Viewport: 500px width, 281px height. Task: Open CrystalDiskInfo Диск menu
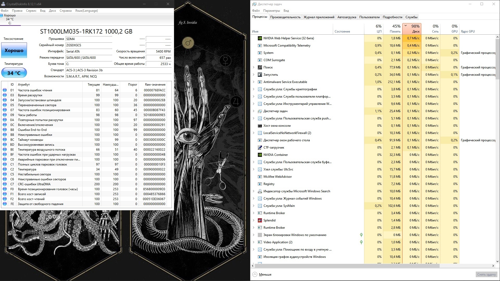coord(52,11)
